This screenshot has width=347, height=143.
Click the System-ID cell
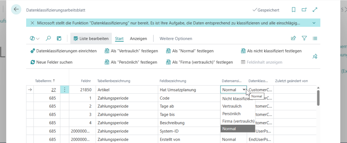pyautogui.click(x=189, y=131)
